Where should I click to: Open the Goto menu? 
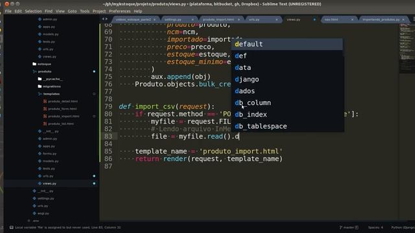(x=72, y=11)
